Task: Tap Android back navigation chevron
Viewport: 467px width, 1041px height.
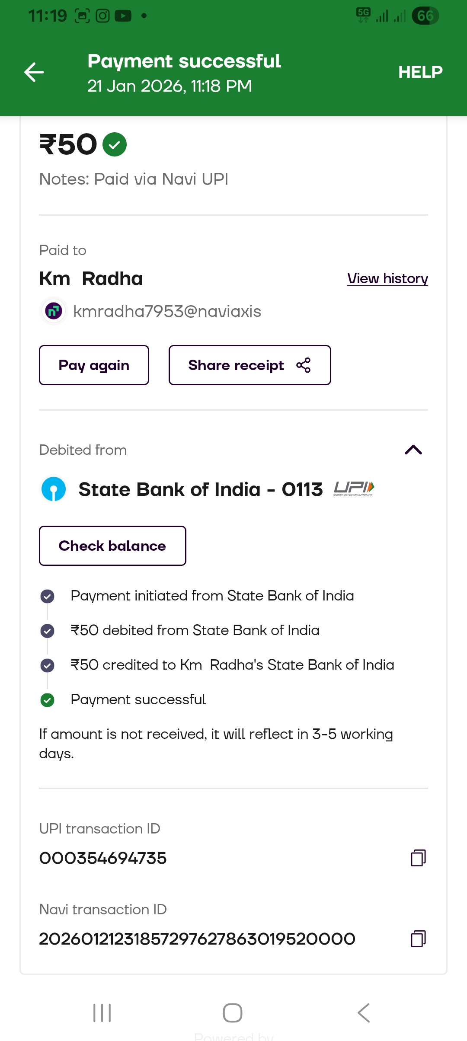Action: 364,1013
